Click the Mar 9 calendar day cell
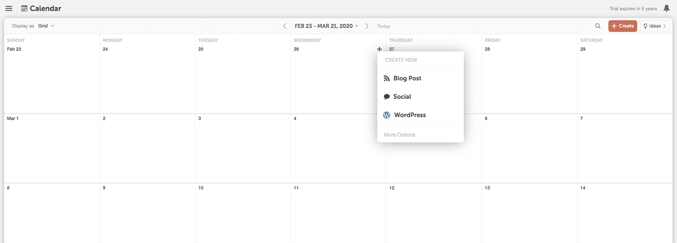Viewport: 677px width, 243px height. [147, 213]
